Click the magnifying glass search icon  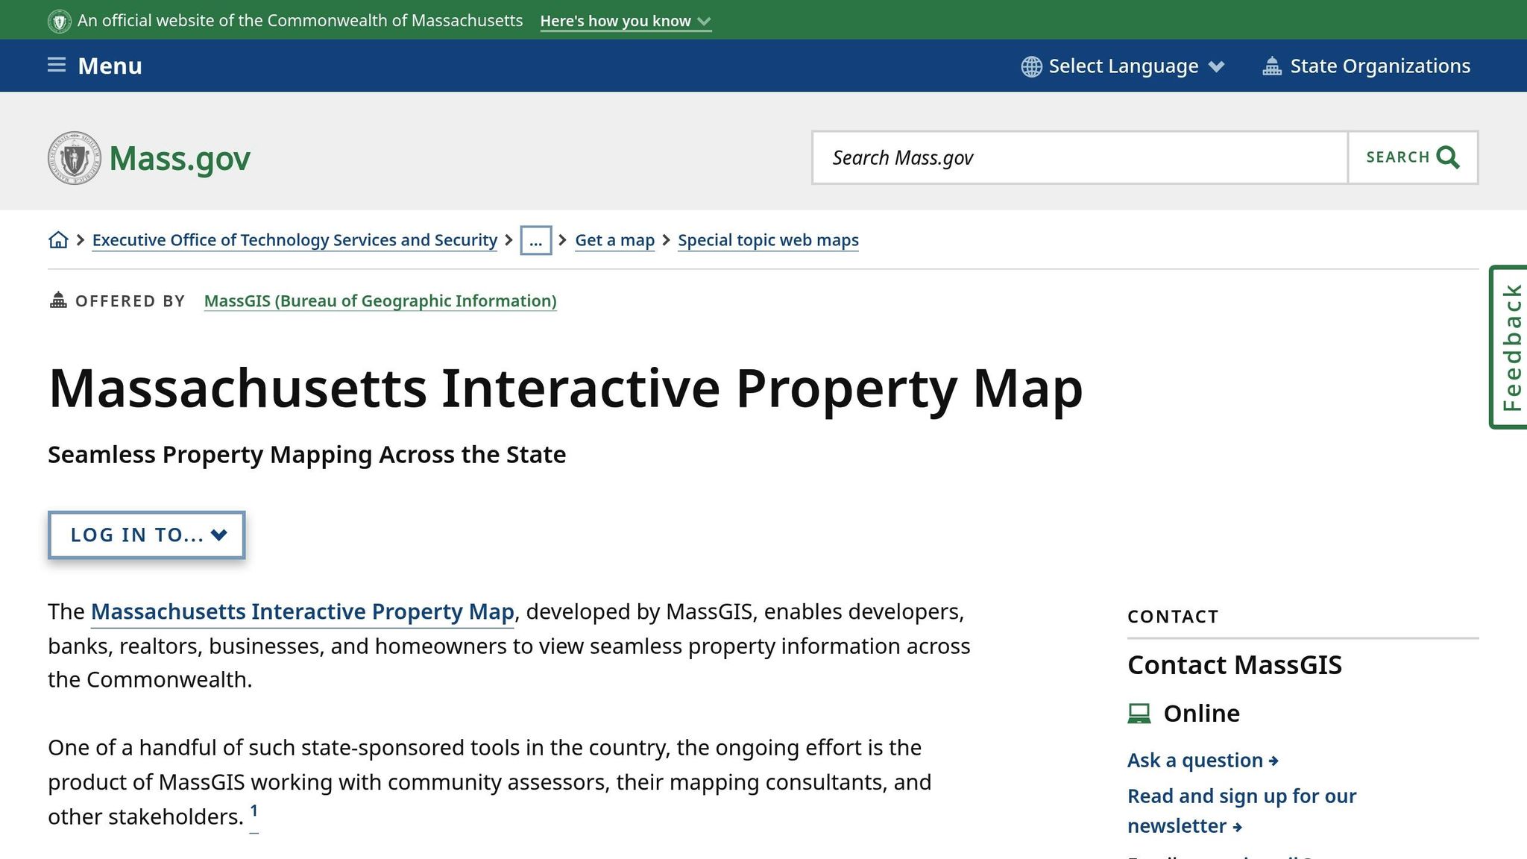pyautogui.click(x=1448, y=157)
